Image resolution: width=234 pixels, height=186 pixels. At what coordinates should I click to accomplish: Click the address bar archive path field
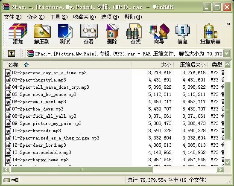click(125, 53)
